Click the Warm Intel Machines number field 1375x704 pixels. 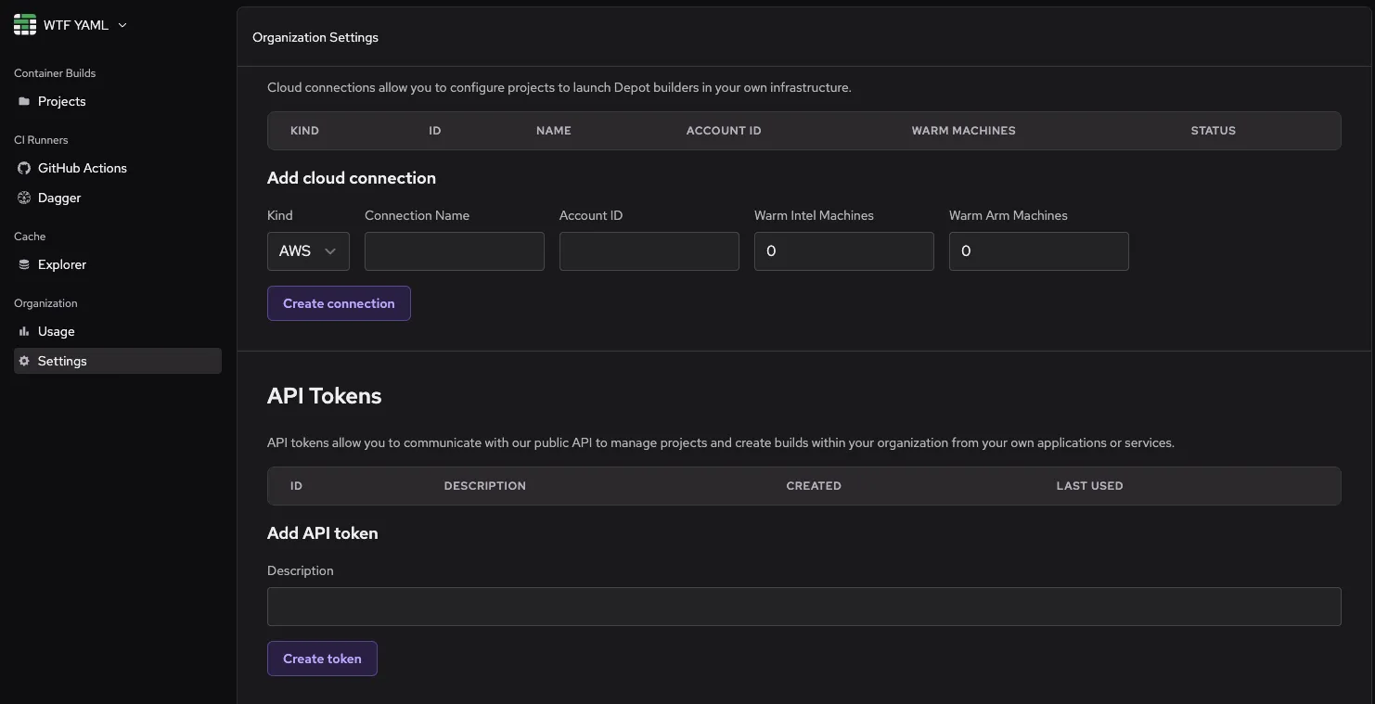842,250
